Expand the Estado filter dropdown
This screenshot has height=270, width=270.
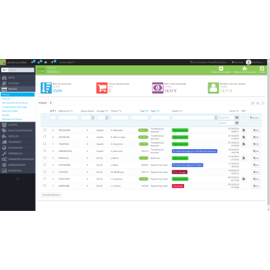194,117
